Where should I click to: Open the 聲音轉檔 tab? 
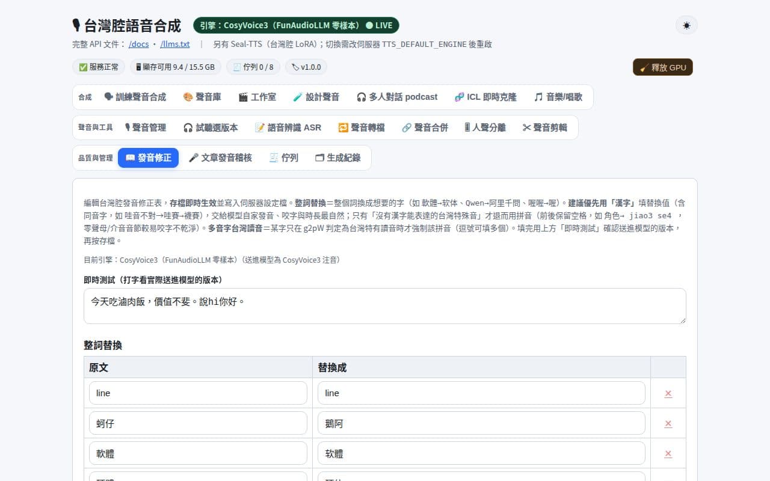362,127
